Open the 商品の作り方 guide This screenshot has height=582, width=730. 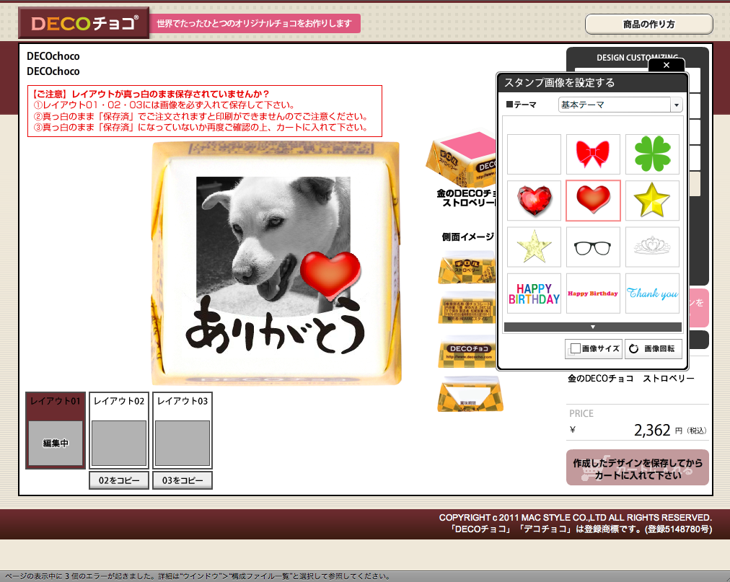[648, 24]
